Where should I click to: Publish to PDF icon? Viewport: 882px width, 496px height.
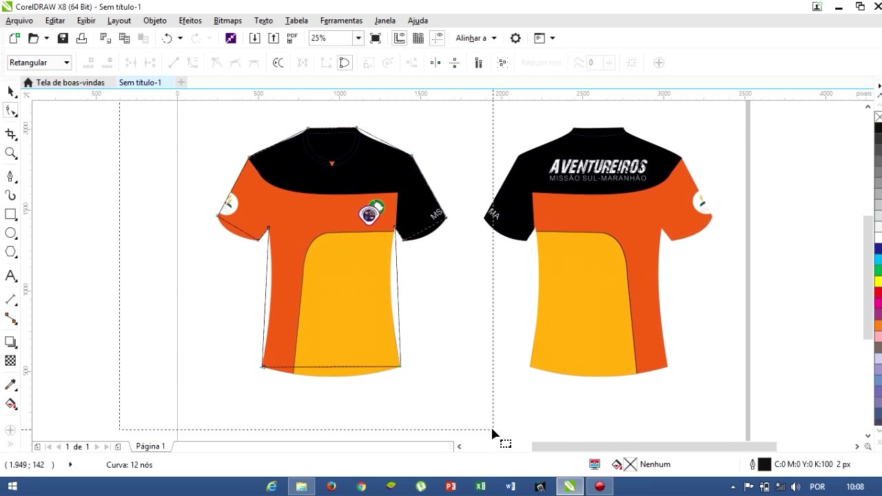(292, 39)
